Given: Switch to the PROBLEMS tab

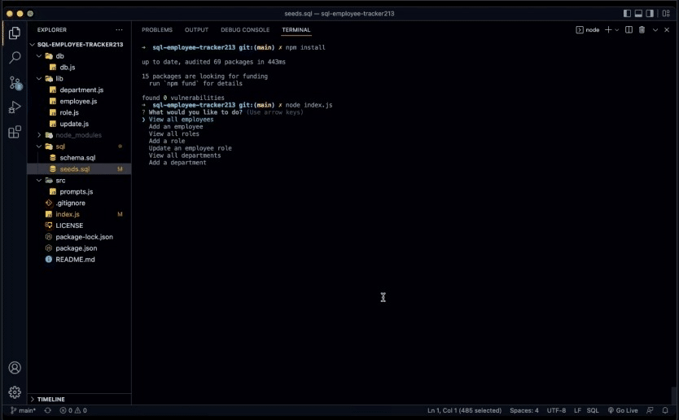Looking at the screenshot, I should pos(157,30).
